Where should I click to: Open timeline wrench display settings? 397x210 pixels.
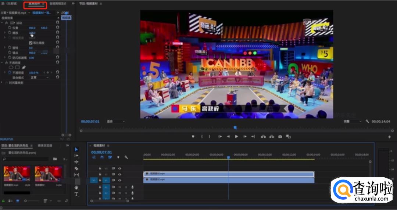tap(126, 157)
